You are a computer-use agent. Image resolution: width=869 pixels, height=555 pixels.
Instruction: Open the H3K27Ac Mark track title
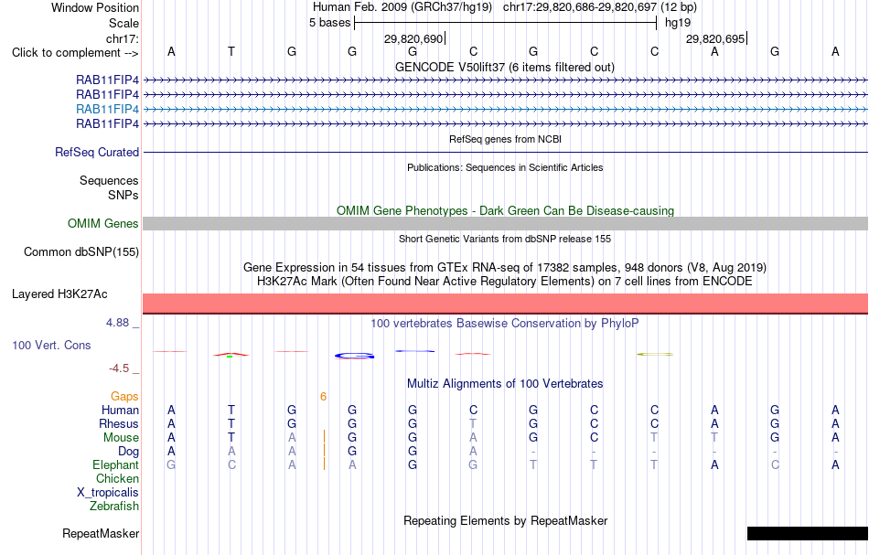pos(505,281)
